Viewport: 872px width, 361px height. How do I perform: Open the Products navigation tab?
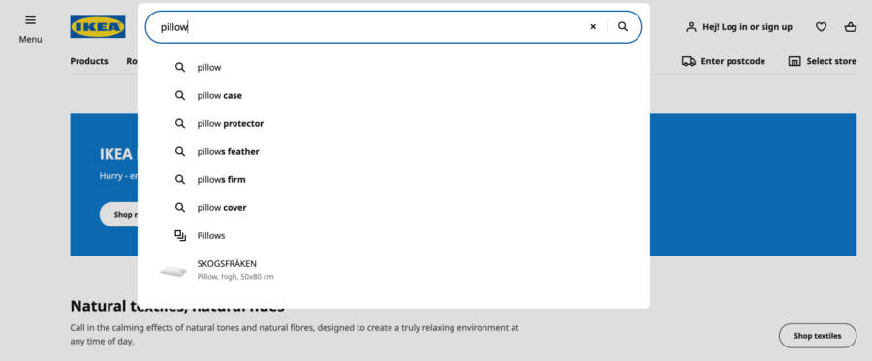[89, 61]
